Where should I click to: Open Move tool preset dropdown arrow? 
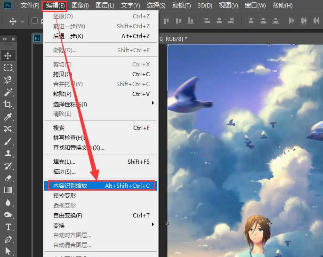(22, 22)
